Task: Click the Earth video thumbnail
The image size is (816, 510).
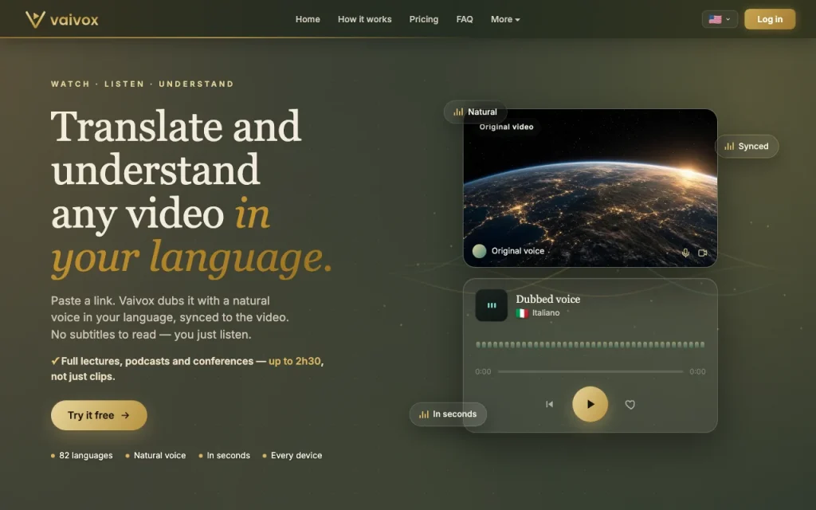Action: 590,188
